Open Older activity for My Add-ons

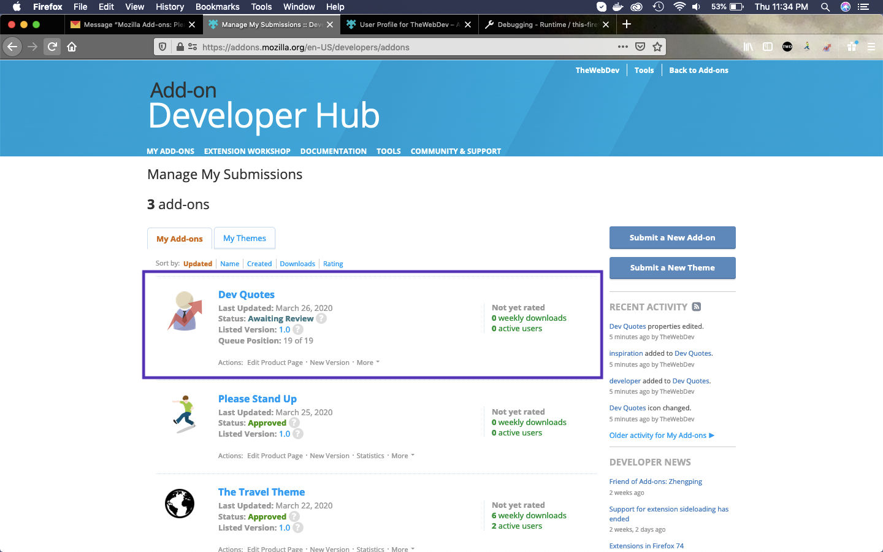tap(662, 435)
